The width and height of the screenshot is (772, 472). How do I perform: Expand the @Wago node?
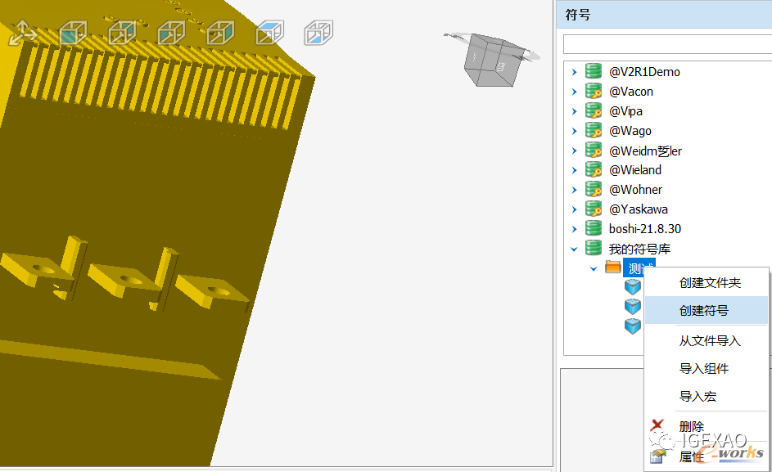(574, 131)
